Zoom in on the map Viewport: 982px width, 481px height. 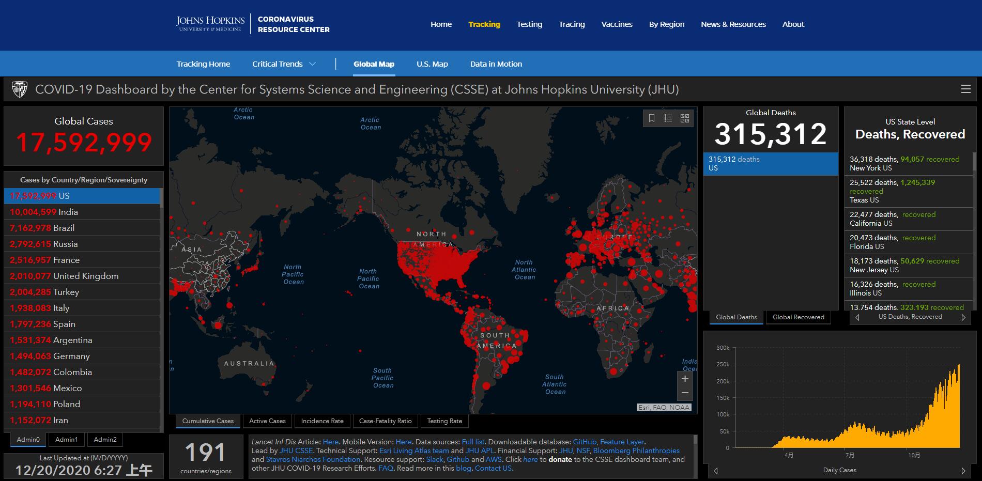click(685, 379)
